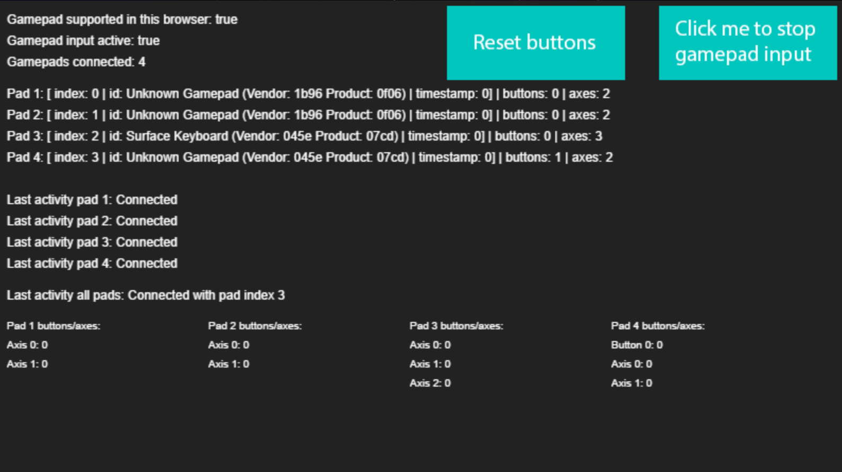Select 'Last activity all pads' line
This screenshot has width=842, height=472.
pyautogui.click(x=146, y=295)
